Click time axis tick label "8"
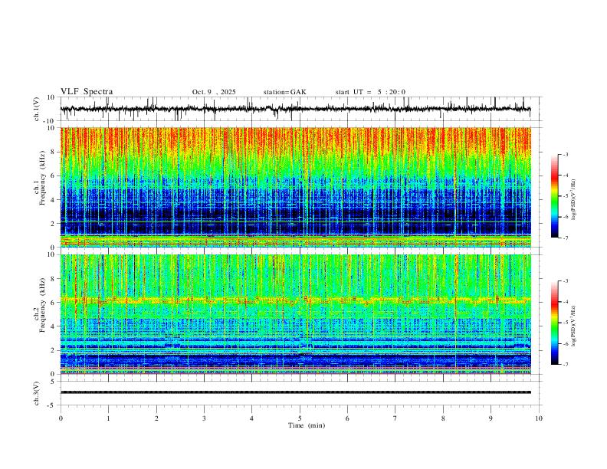 coord(443,418)
